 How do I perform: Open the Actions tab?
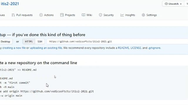click(46, 15)
